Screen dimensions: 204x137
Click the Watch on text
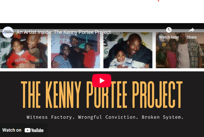[12, 130]
